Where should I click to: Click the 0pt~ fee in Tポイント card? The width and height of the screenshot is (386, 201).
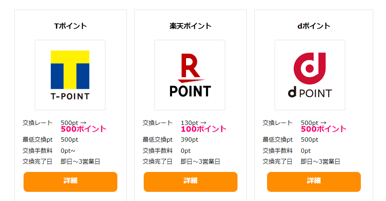tap(68, 151)
